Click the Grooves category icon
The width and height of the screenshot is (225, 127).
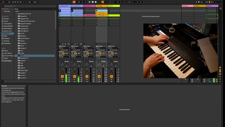(x=2, y=41)
